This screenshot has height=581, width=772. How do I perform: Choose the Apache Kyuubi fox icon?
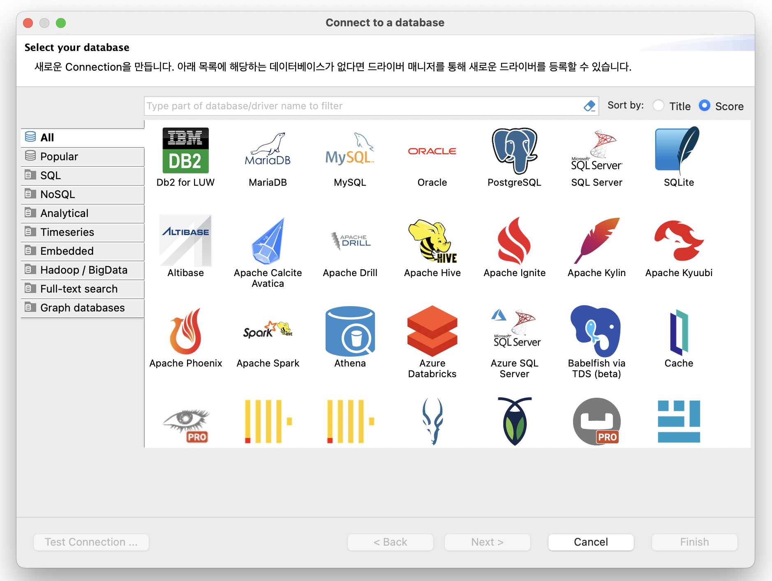[x=679, y=241]
